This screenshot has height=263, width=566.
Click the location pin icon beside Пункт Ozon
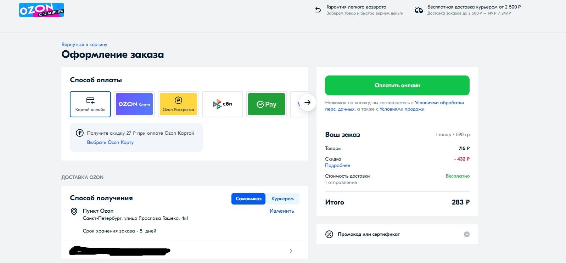[74, 212]
